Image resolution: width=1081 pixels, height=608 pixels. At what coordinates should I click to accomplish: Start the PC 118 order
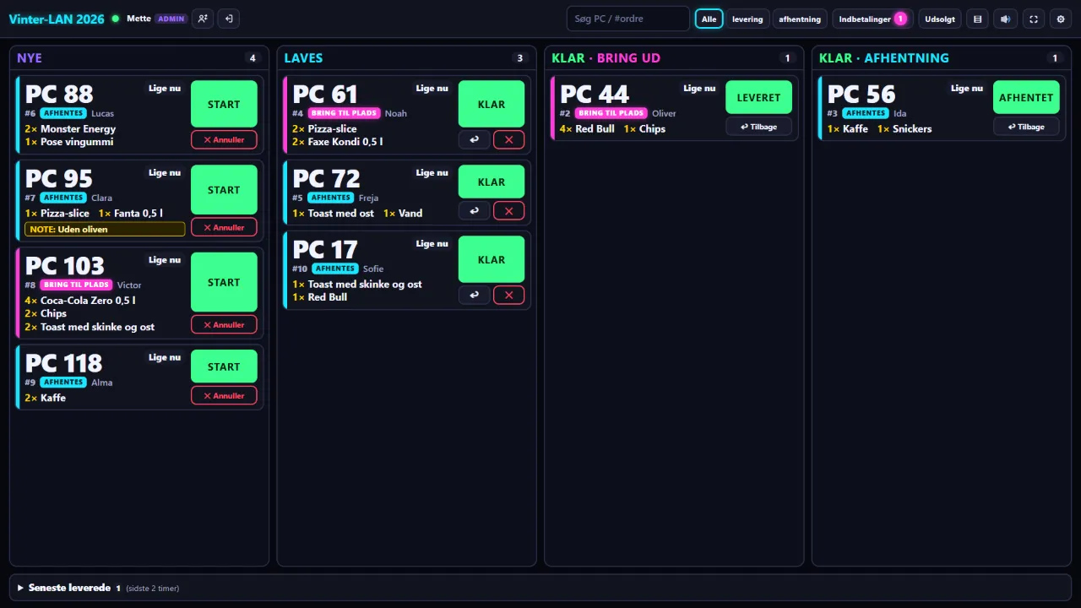(224, 366)
